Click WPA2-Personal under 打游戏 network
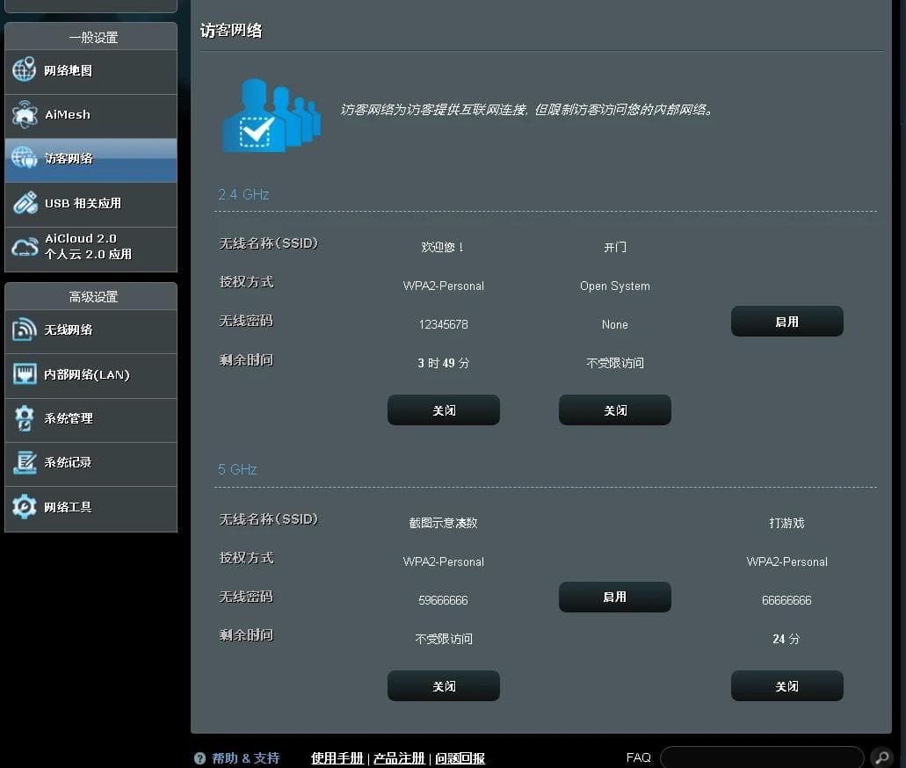The image size is (906, 768). pos(786,562)
